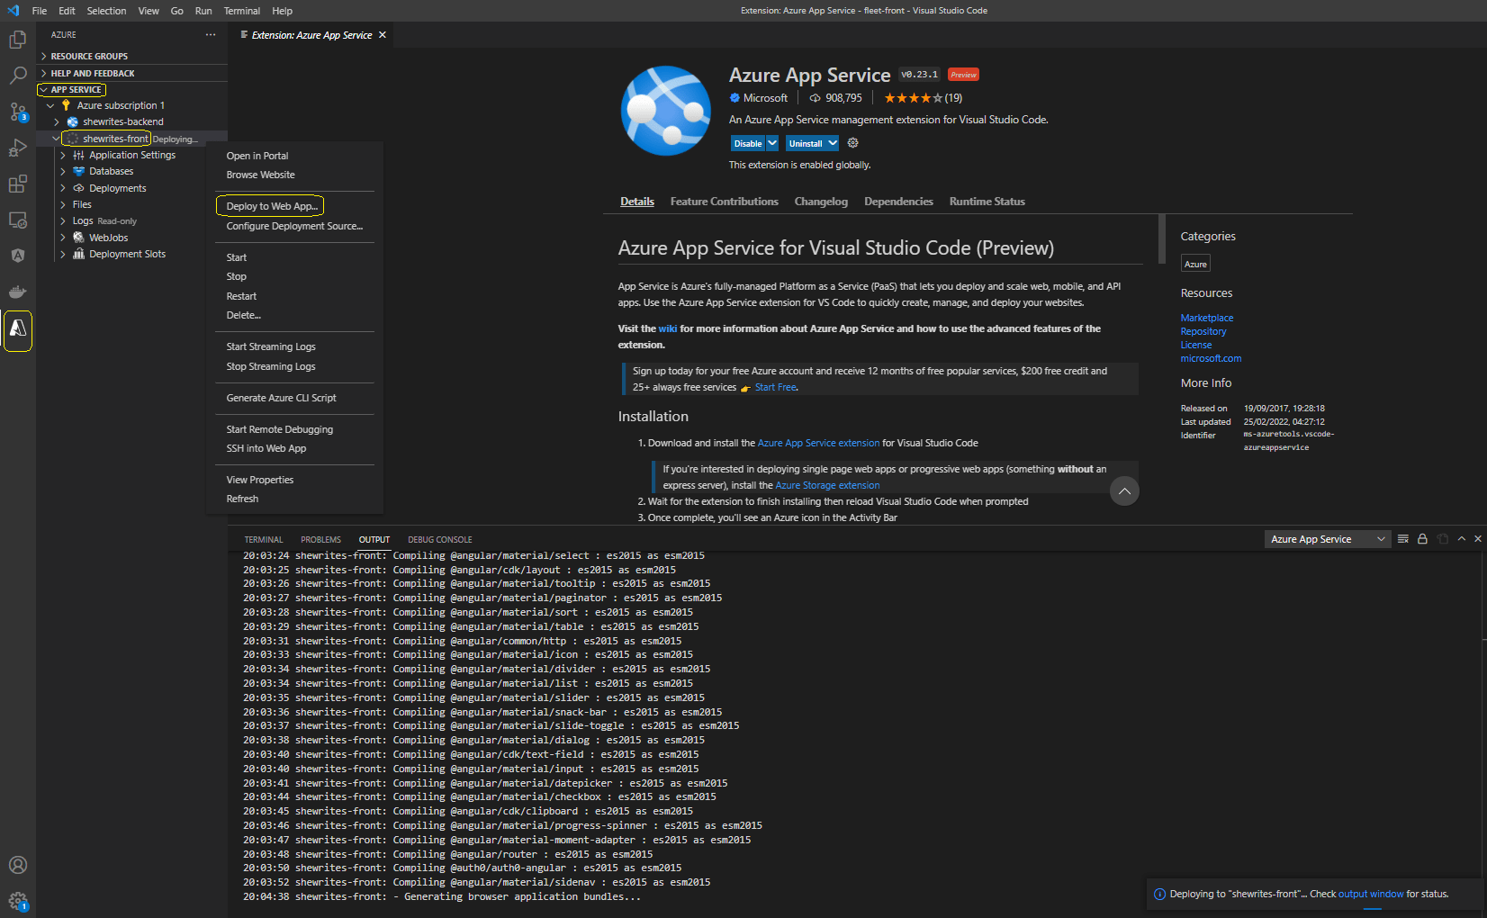Open the Explorer view in activity bar

click(18, 40)
